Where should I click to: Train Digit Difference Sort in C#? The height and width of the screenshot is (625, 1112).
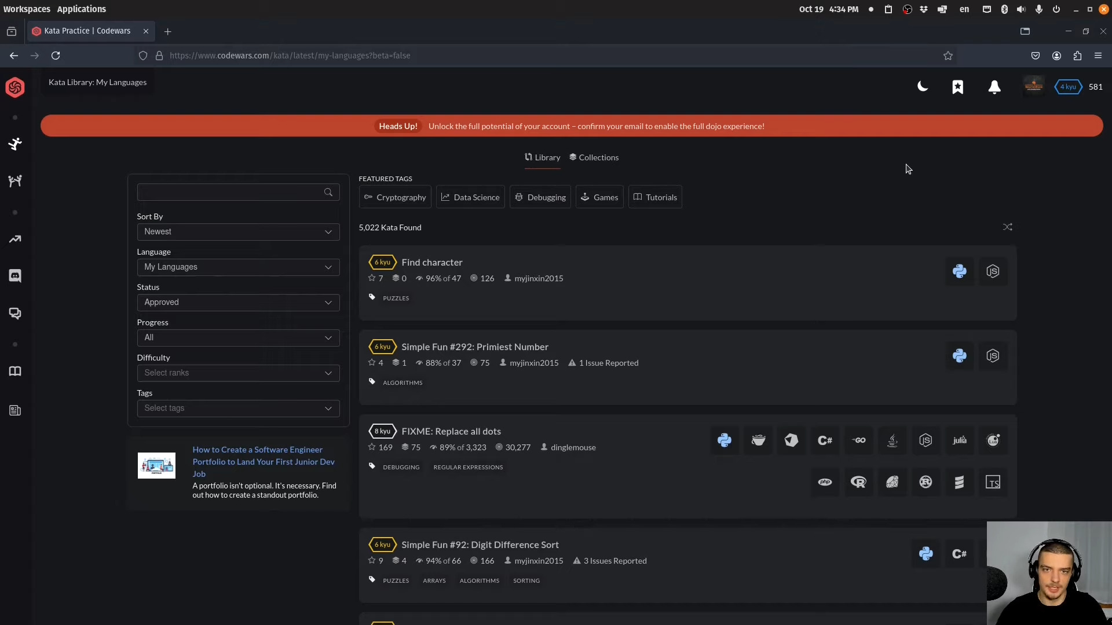coord(960,554)
